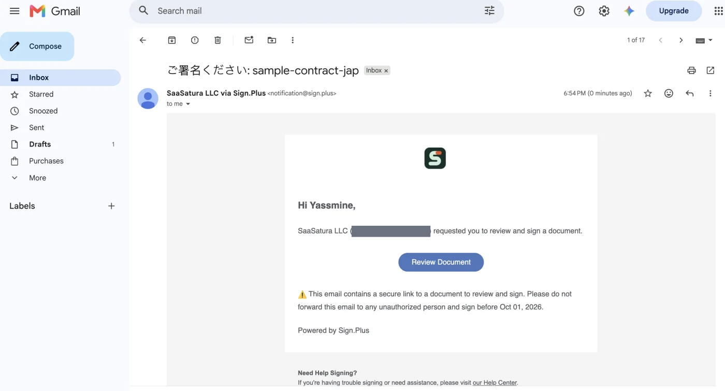Image resolution: width=725 pixels, height=391 pixels.
Task: Click the Compose button
Action: (37, 46)
